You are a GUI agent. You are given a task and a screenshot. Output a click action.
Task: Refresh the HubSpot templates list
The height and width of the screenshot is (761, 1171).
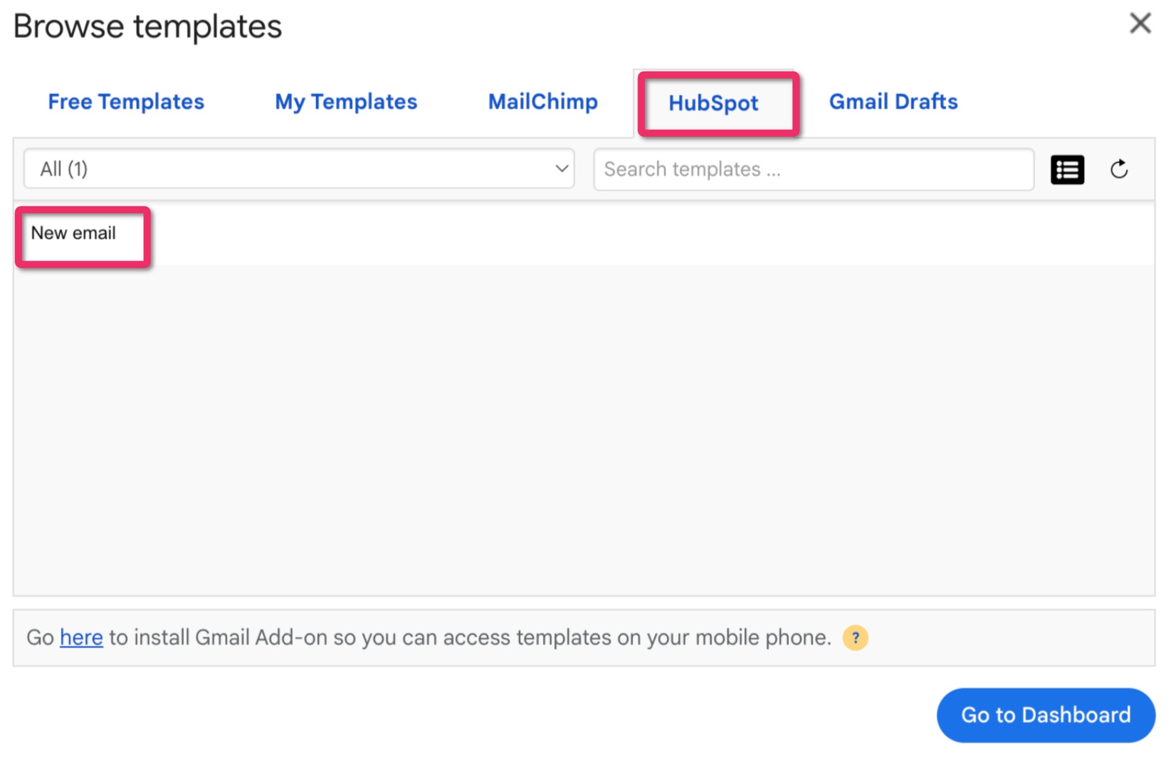coord(1118,169)
